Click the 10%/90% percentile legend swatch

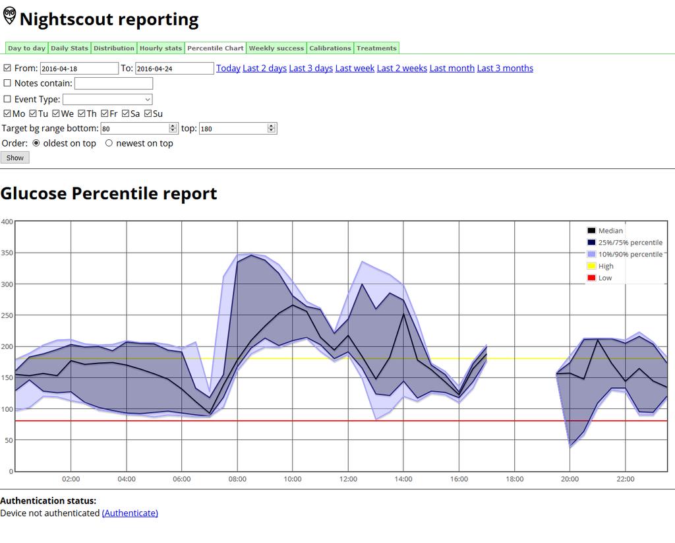point(591,254)
